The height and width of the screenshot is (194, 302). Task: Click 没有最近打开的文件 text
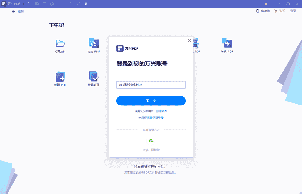click(x=149, y=167)
